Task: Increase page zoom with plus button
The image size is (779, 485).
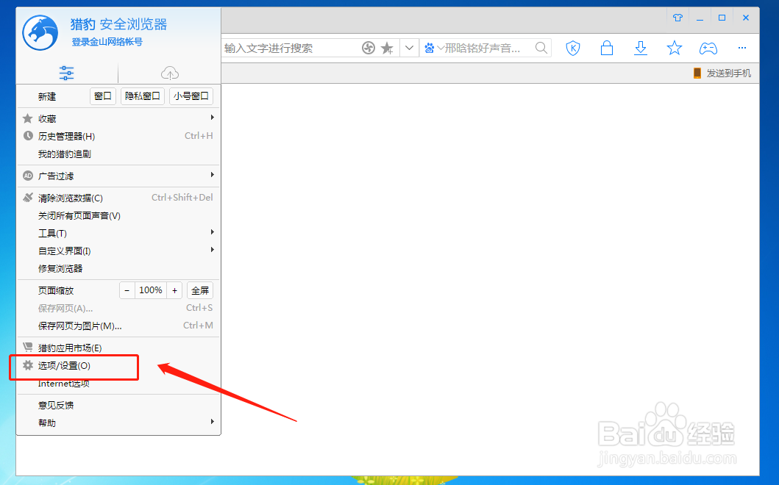Action: 174,290
